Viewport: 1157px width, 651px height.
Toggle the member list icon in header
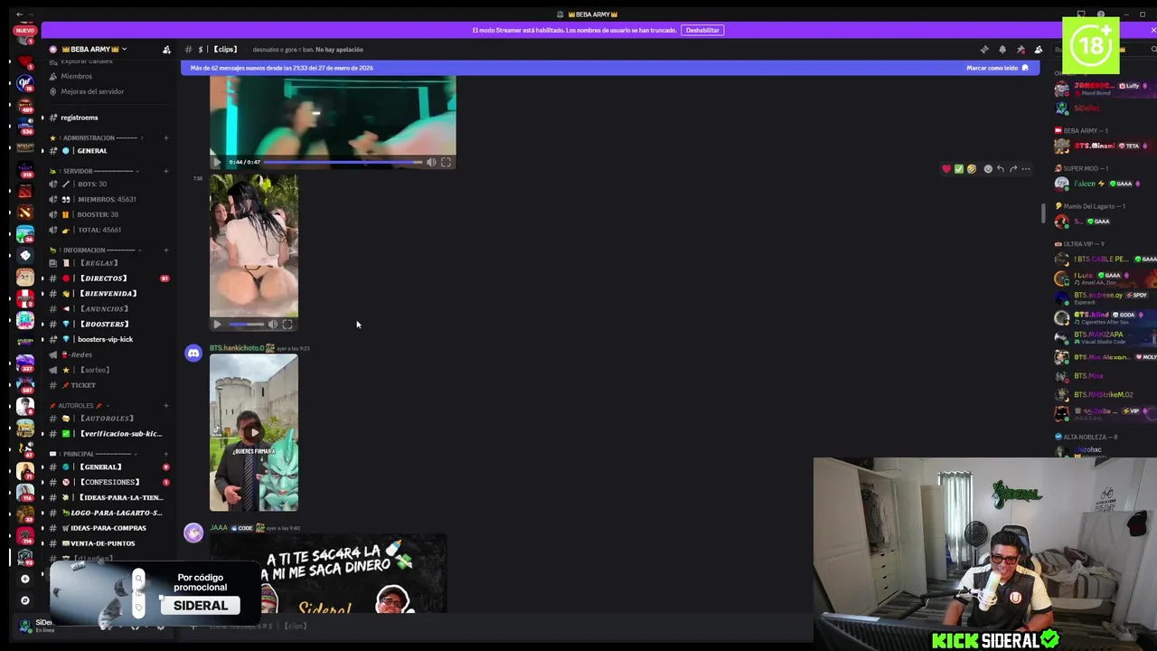coord(1039,50)
